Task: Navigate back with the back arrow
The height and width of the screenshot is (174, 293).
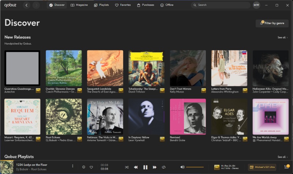Action: coord(26,5)
